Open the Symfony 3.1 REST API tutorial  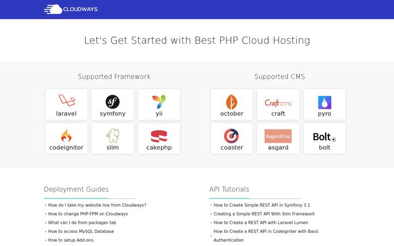[x=262, y=205]
